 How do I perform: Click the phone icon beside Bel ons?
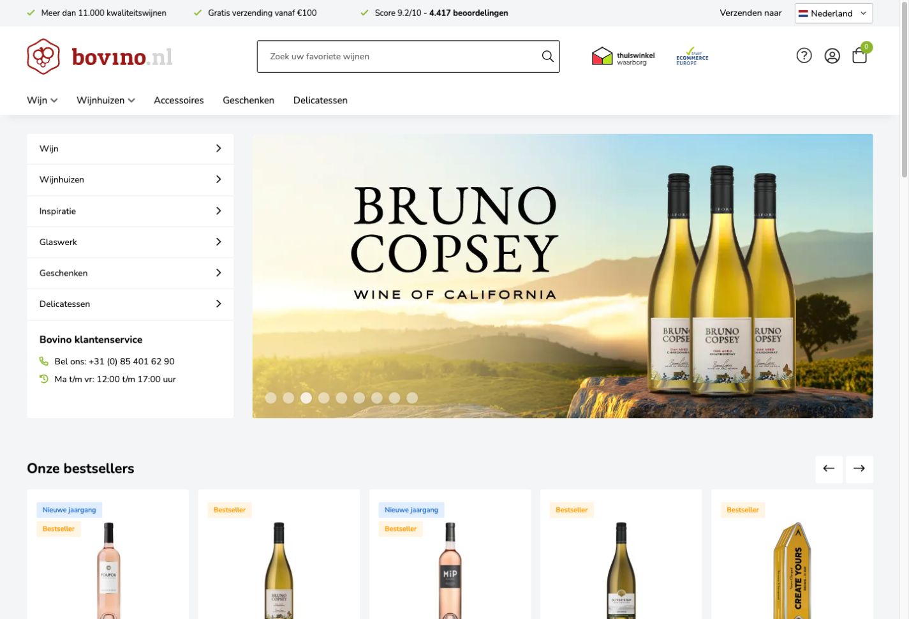click(x=44, y=361)
